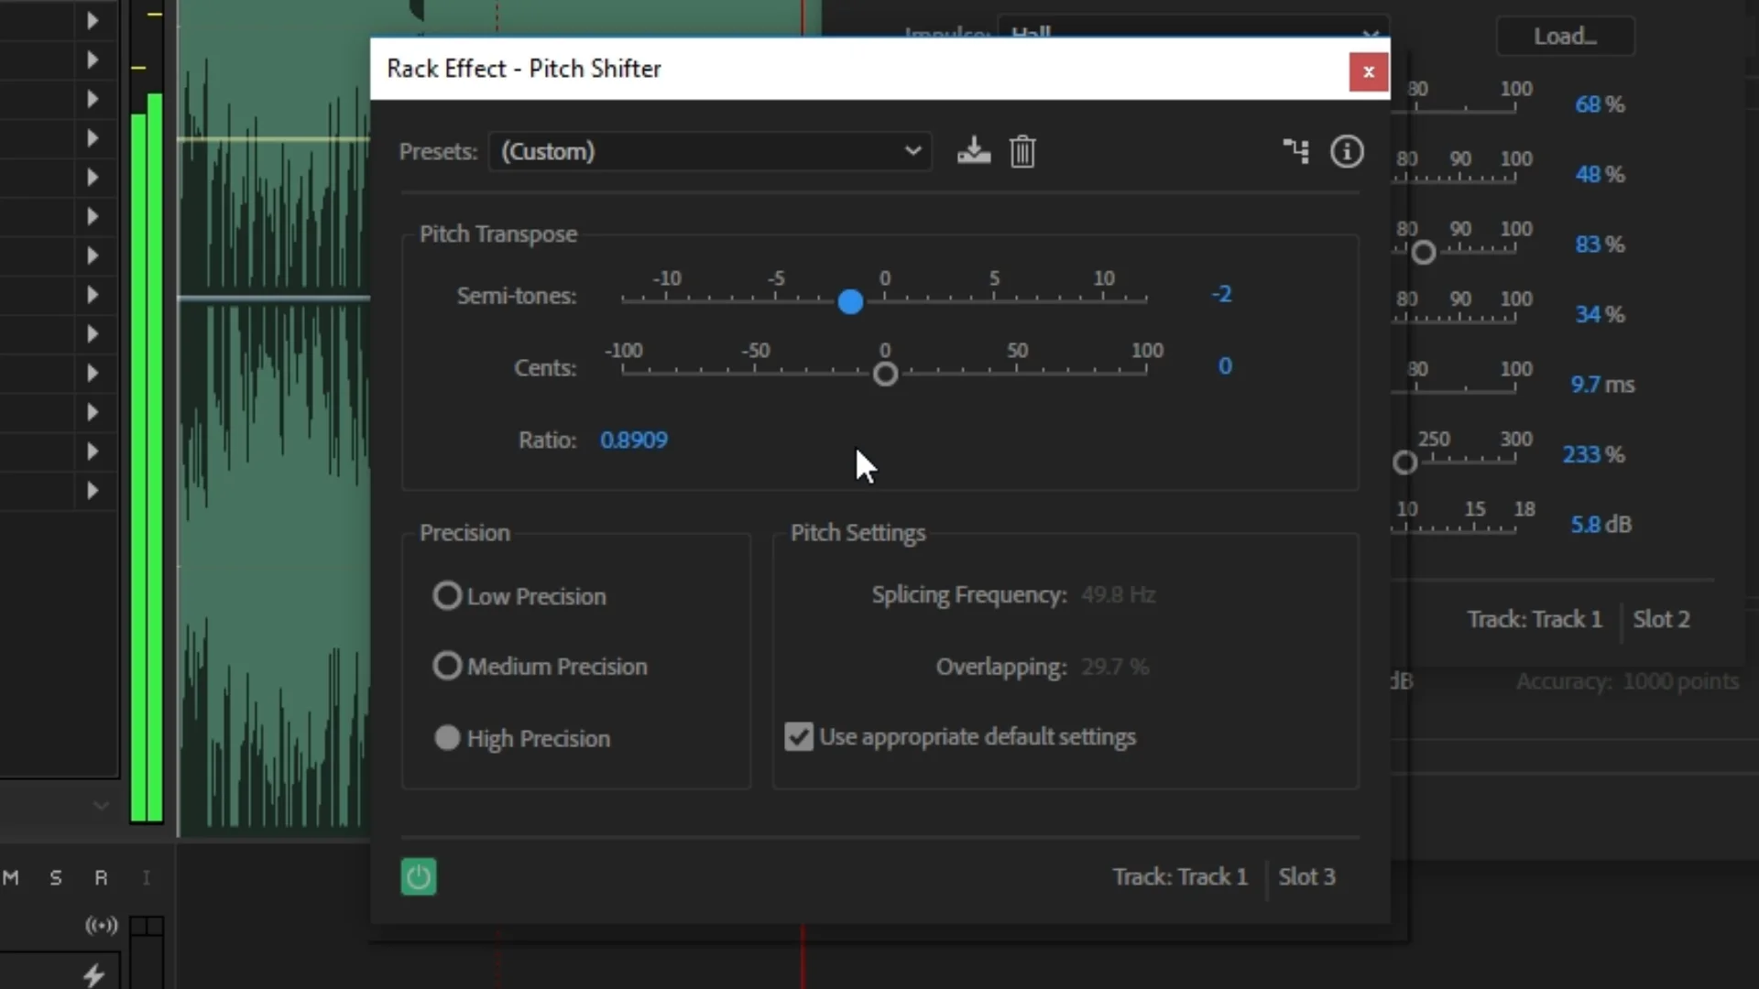The image size is (1759, 989).
Task: Click Slot 3 label in Pitch Shifter footer
Action: pos(1306,876)
